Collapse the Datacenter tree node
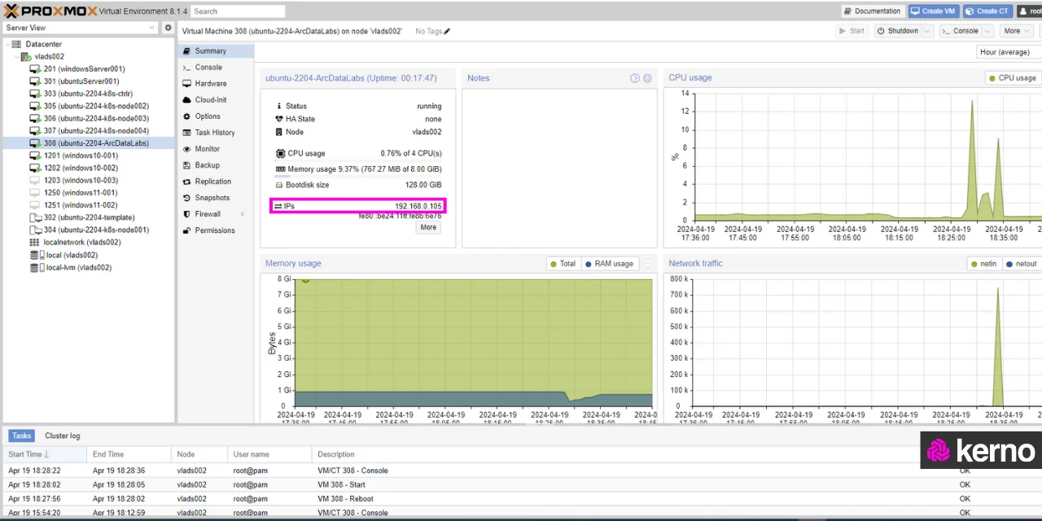Viewport: 1042px width, 521px height. [7, 44]
